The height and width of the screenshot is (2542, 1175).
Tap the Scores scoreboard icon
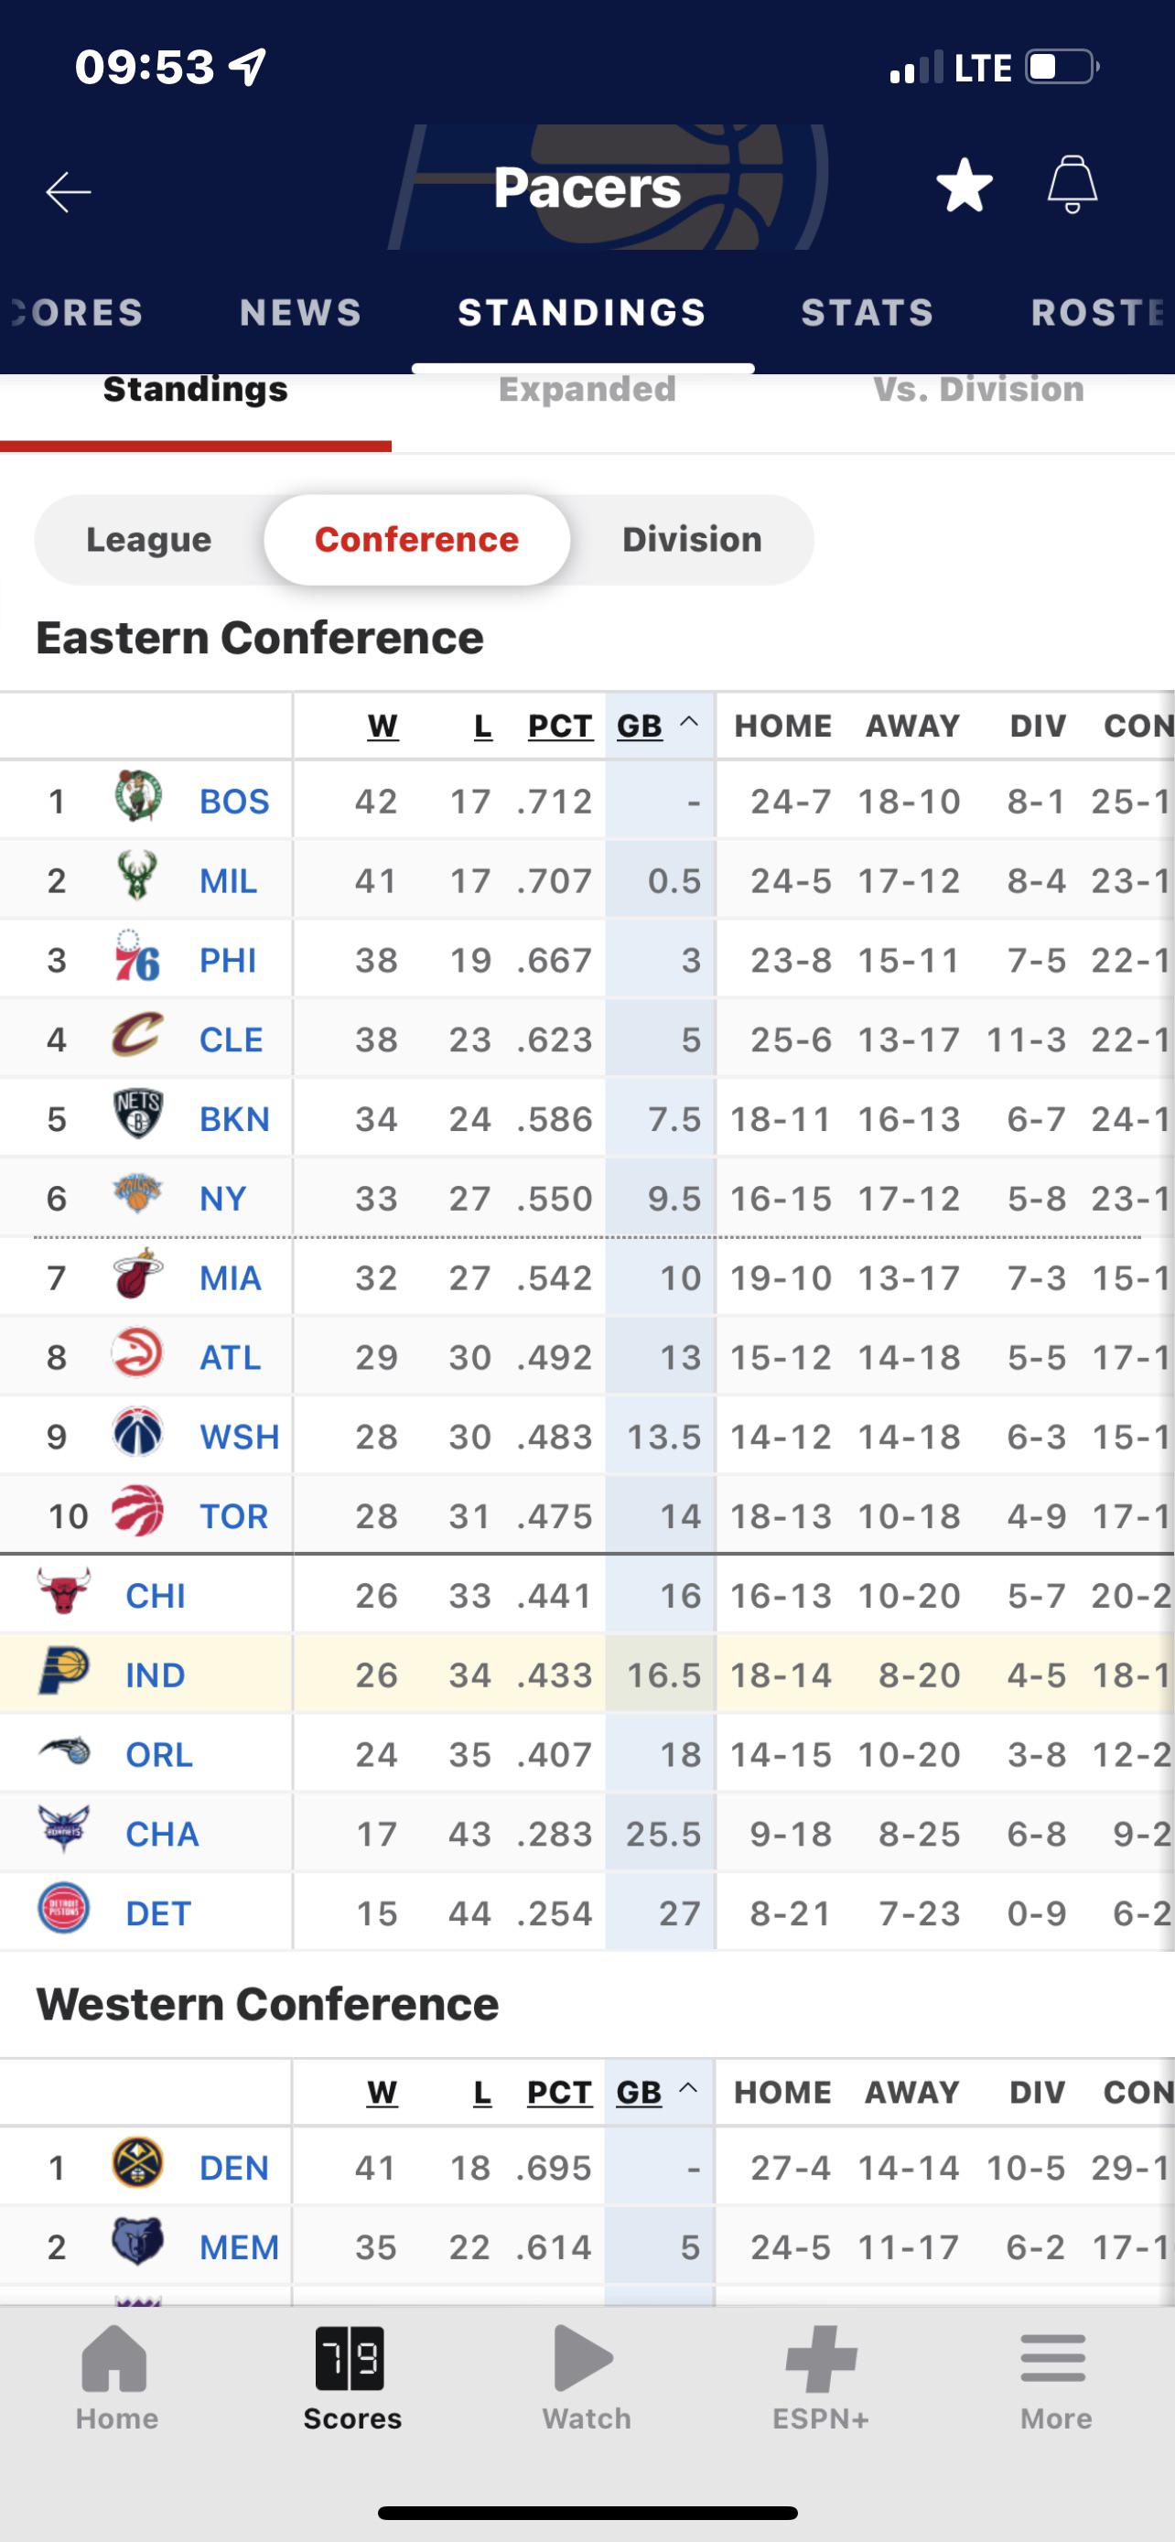tap(350, 2357)
